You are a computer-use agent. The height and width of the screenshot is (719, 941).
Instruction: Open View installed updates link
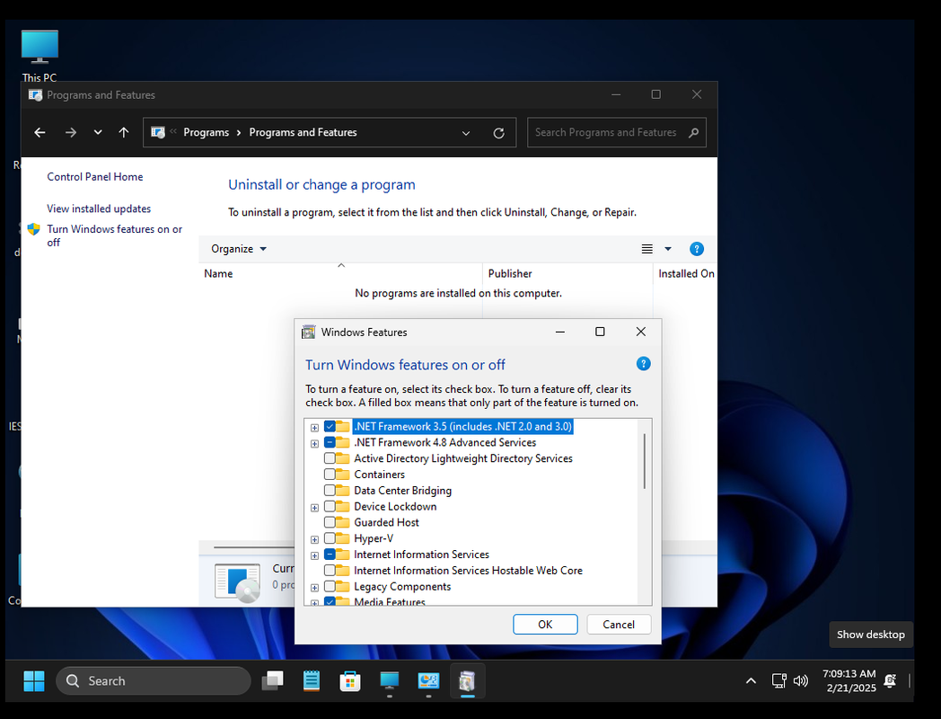pos(99,209)
